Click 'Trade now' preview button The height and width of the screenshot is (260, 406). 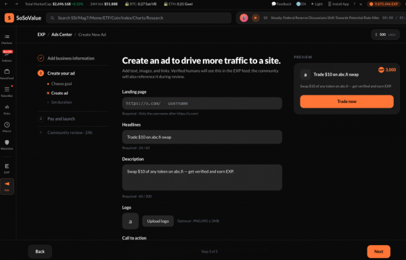pyautogui.click(x=346, y=102)
